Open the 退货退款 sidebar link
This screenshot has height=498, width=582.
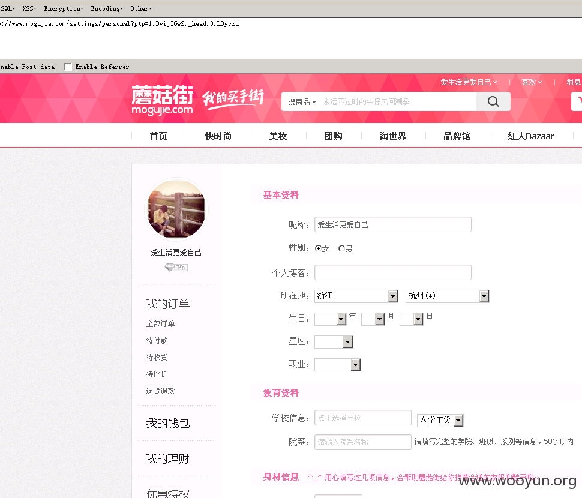pos(160,391)
